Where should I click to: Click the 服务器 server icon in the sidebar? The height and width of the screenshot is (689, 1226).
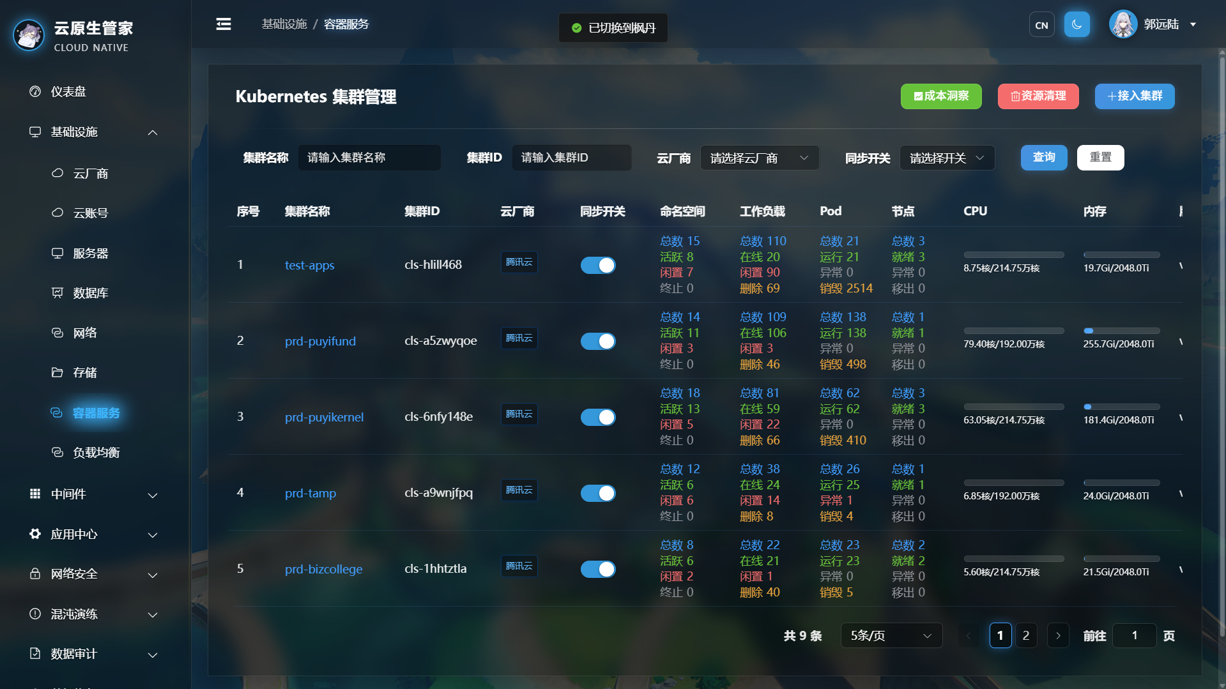[57, 253]
